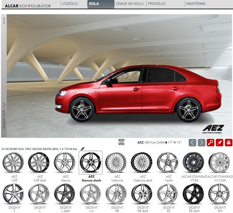Pick the AEZ Valencia dark wheel
Viewport: 233px width, 213px height.
pyautogui.click(x=142, y=163)
